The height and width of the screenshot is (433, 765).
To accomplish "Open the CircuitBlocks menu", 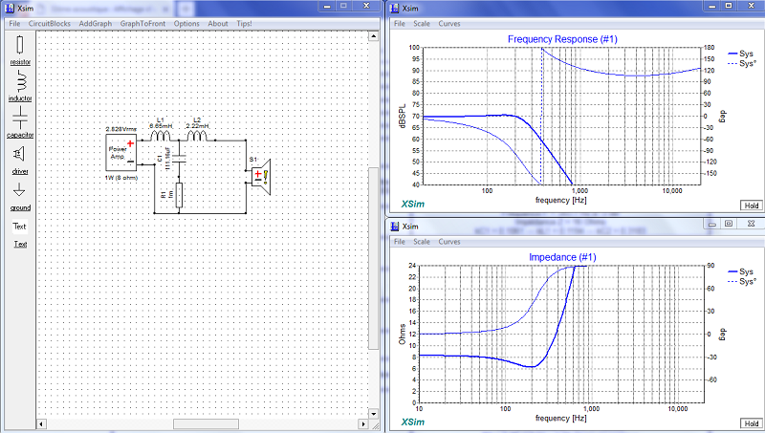I will point(50,23).
